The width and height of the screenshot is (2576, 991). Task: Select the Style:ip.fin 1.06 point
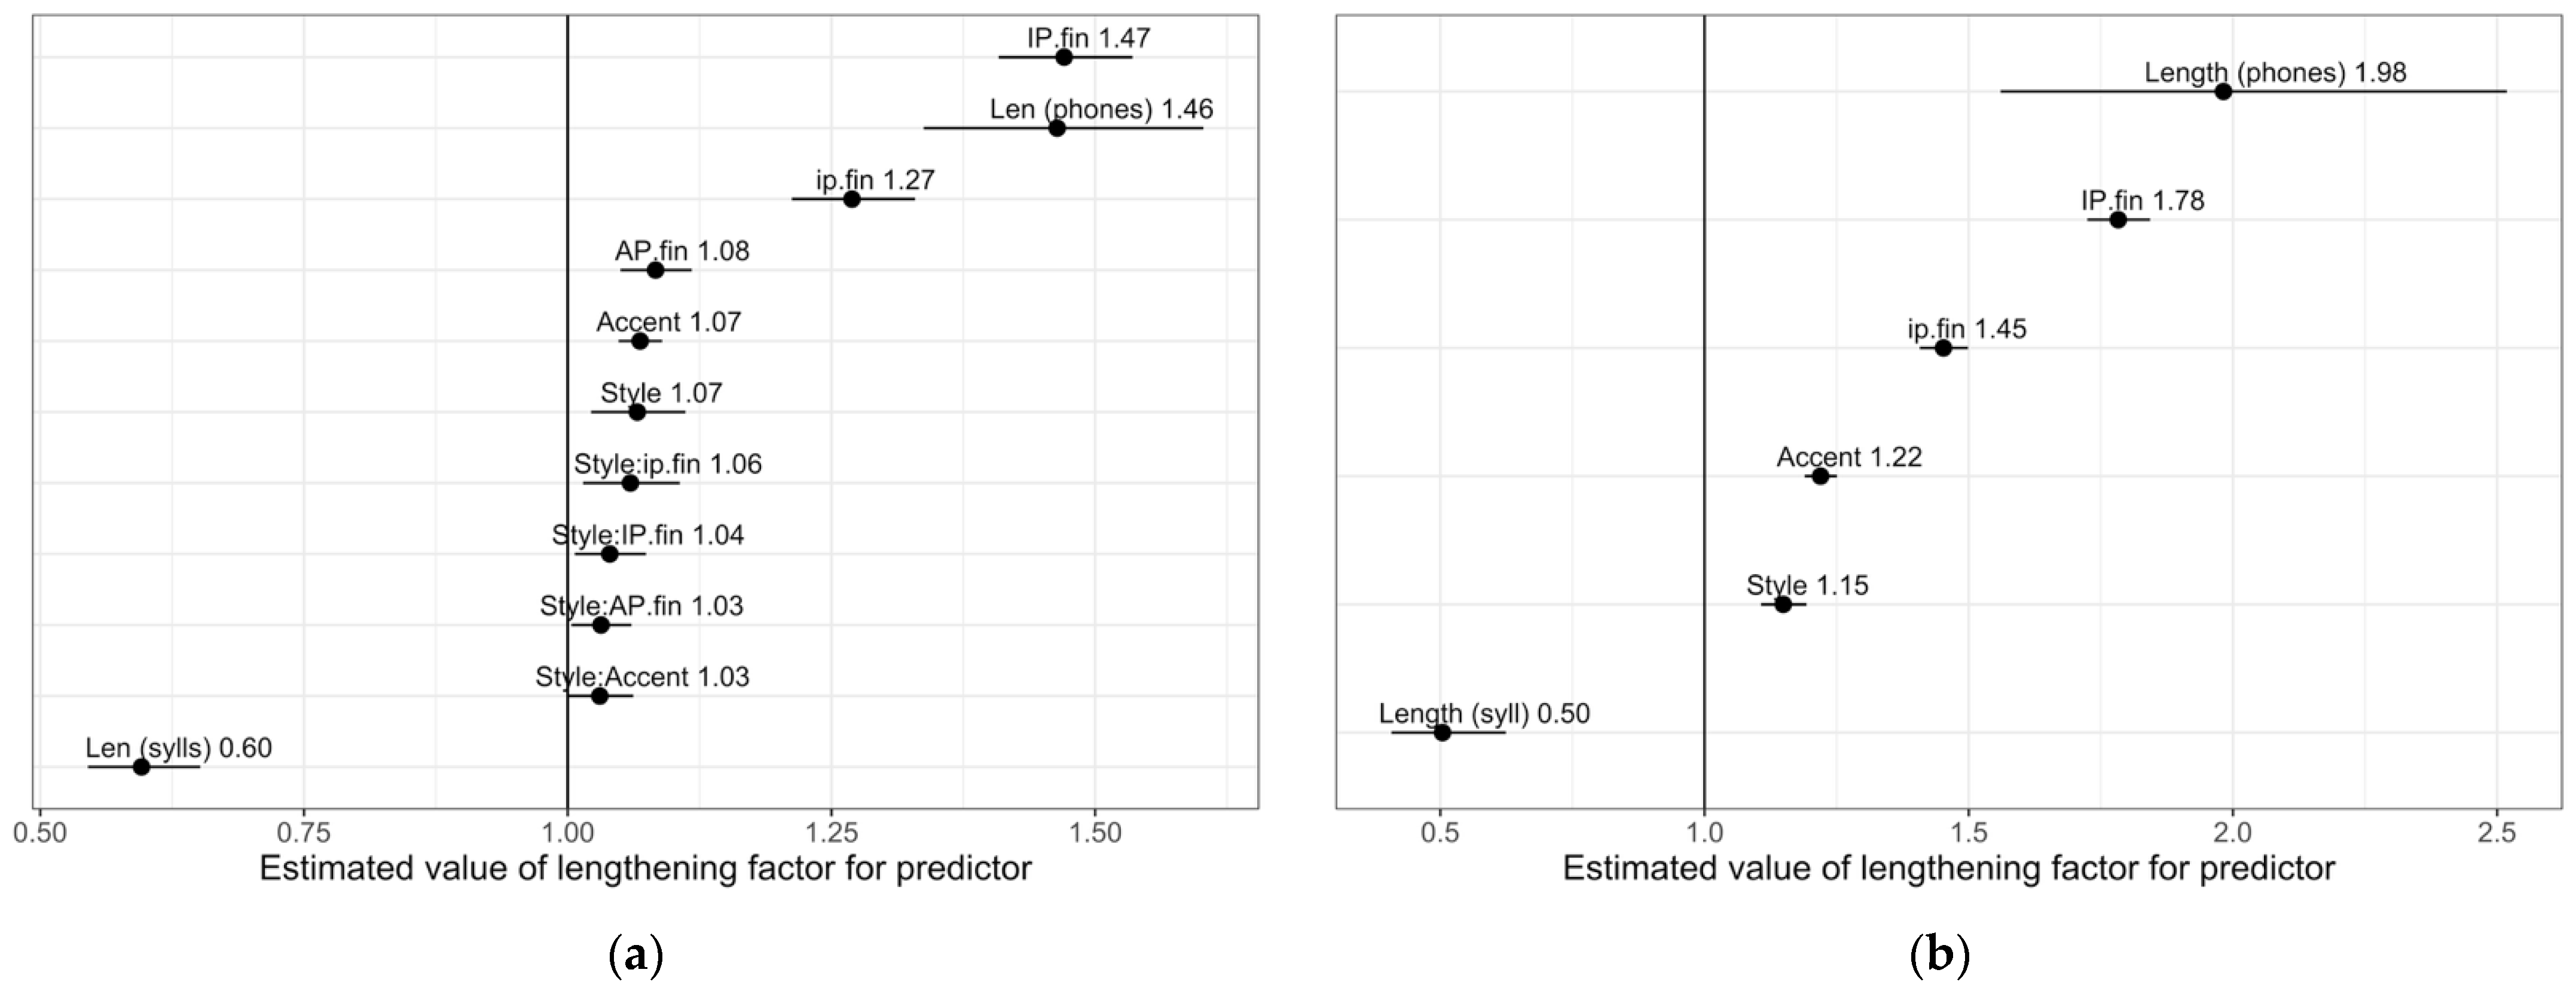630,483
